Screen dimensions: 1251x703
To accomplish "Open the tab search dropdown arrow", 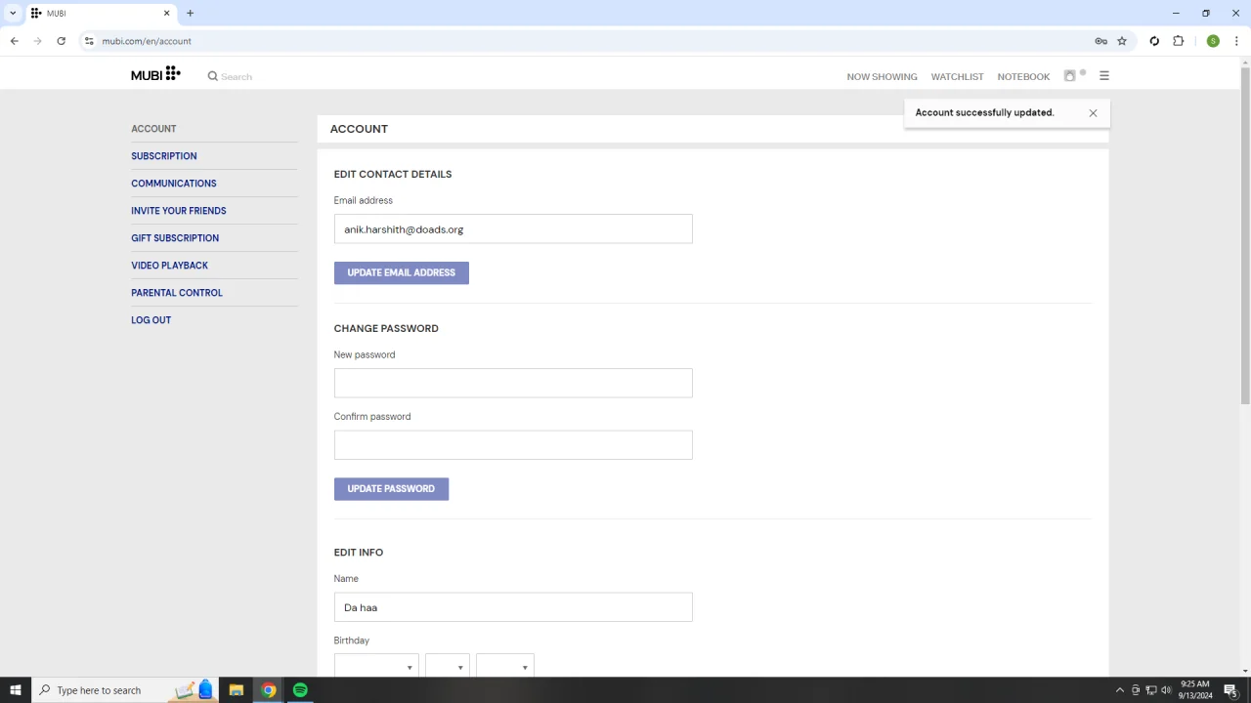I will coord(13,13).
